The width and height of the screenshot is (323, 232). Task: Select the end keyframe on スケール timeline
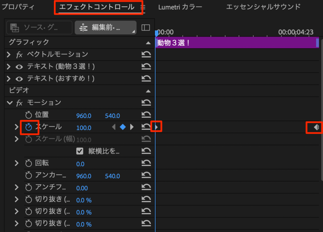pos(316,127)
